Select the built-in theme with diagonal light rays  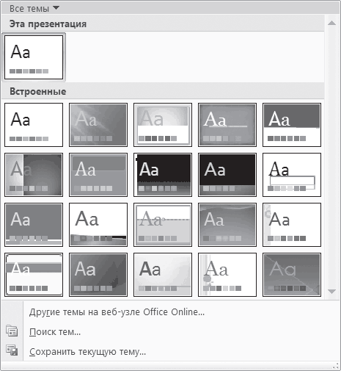click(x=98, y=125)
